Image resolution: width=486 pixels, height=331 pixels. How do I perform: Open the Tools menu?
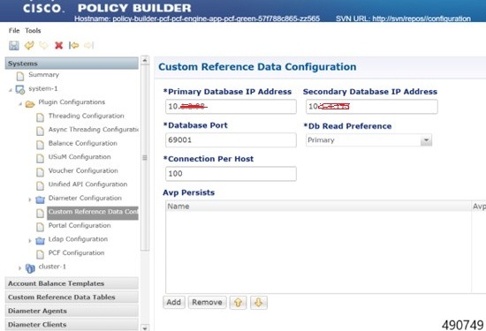[33, 30]
